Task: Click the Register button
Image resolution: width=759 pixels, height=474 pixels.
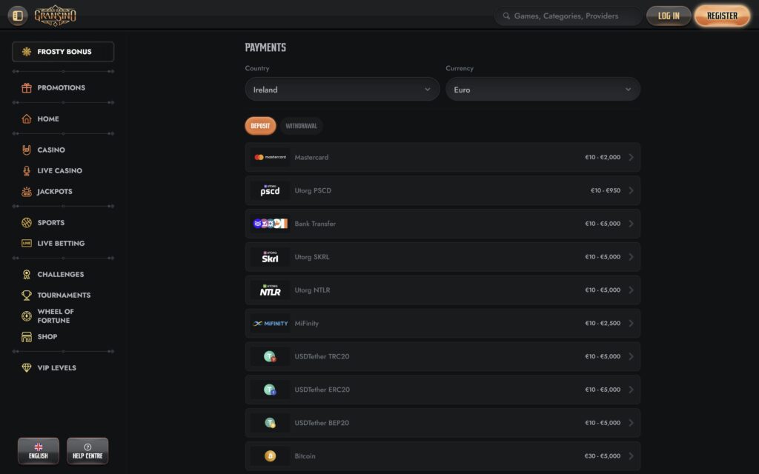Action: click(x=721, y=15)
